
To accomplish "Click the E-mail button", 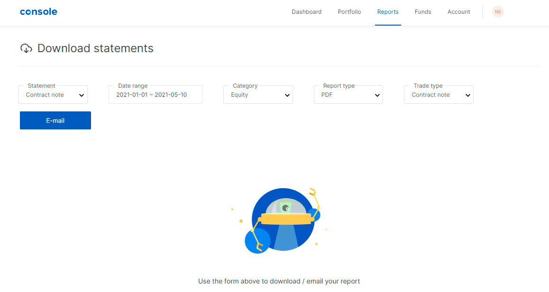I will pos(55,120).
